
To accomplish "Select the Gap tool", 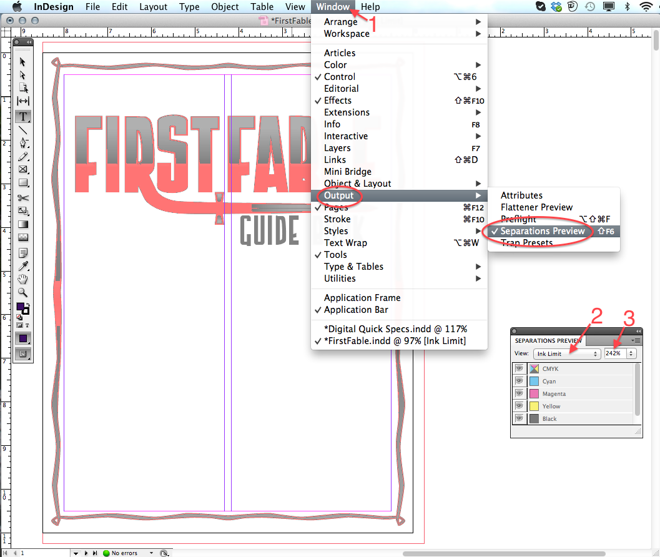I will point(23,101).
